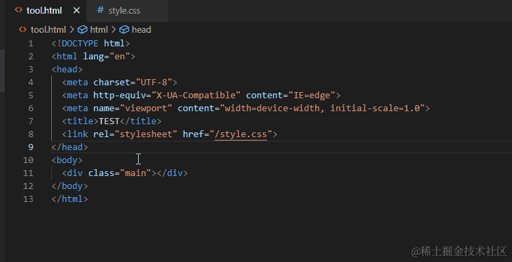The image size is (512, 262).
Task: Close the tool.html tab
Action: click(x=77, y=11)
